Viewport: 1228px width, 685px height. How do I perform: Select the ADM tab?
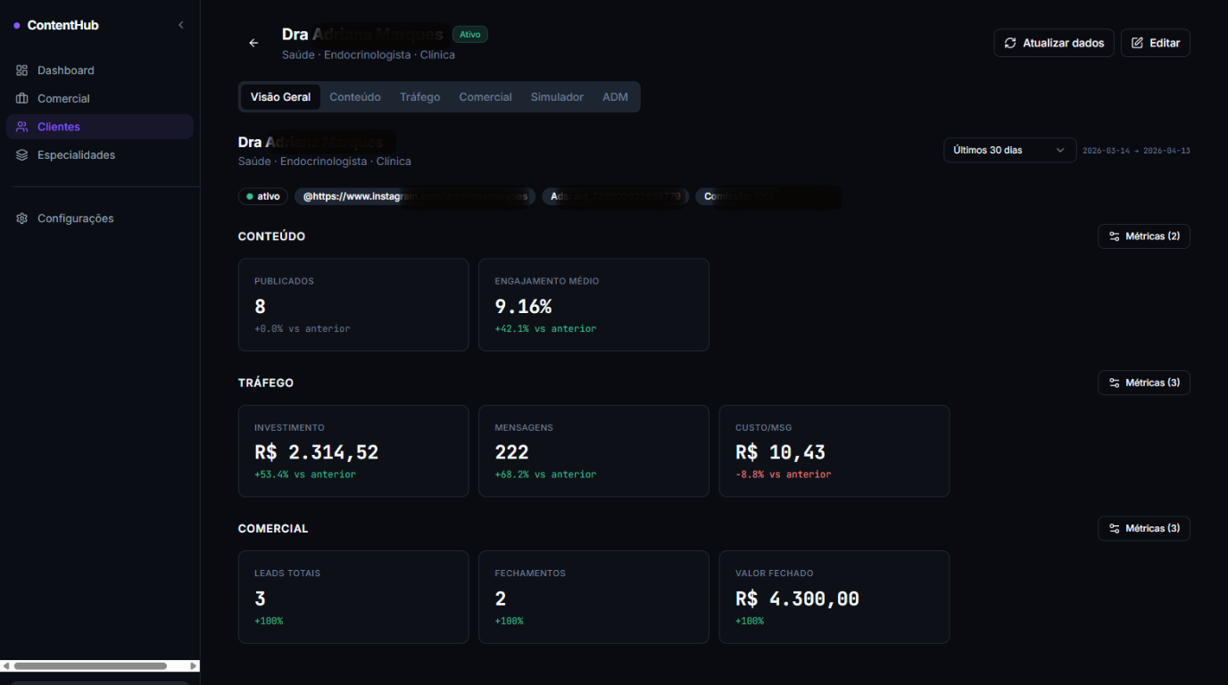(x=615, y=96)
